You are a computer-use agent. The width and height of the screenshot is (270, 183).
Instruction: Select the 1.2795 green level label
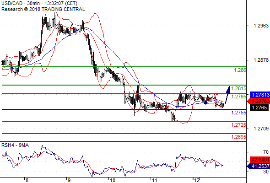(238, 97)
